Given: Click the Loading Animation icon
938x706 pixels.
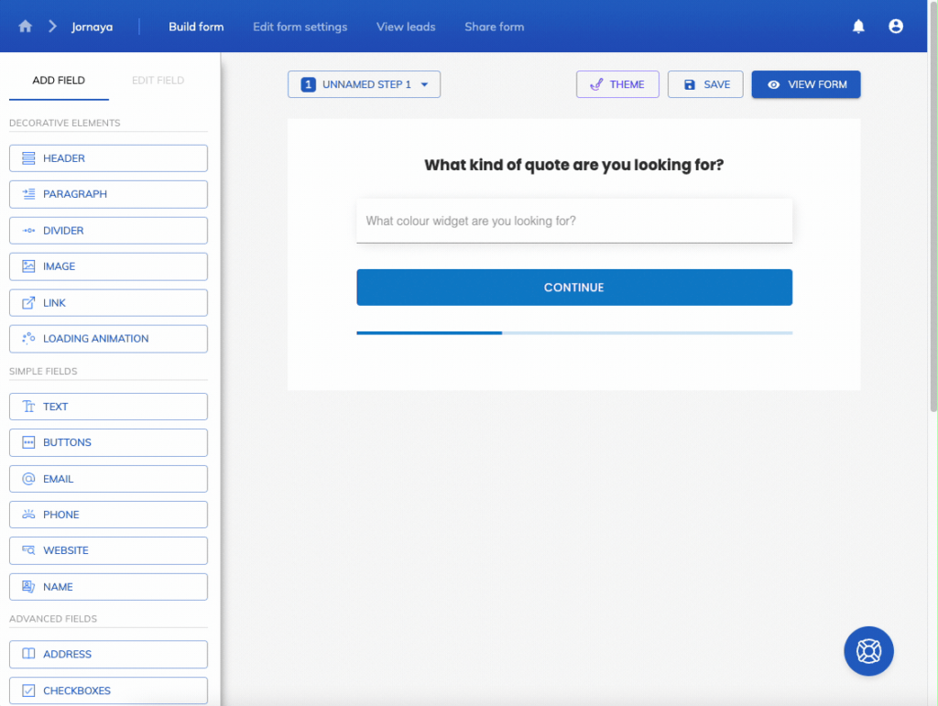Looking at the screenshot, I should click(x=28, y=339).
